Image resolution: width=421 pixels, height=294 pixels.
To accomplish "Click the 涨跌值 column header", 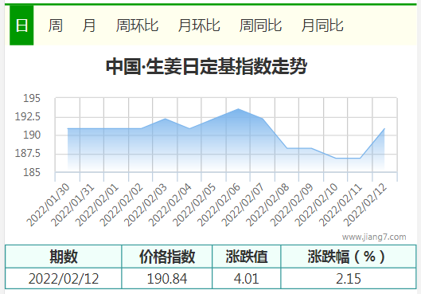I will pyautogui.click(x=247, y=257).
